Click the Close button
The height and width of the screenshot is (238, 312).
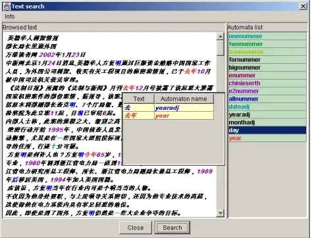click(136, 227)
